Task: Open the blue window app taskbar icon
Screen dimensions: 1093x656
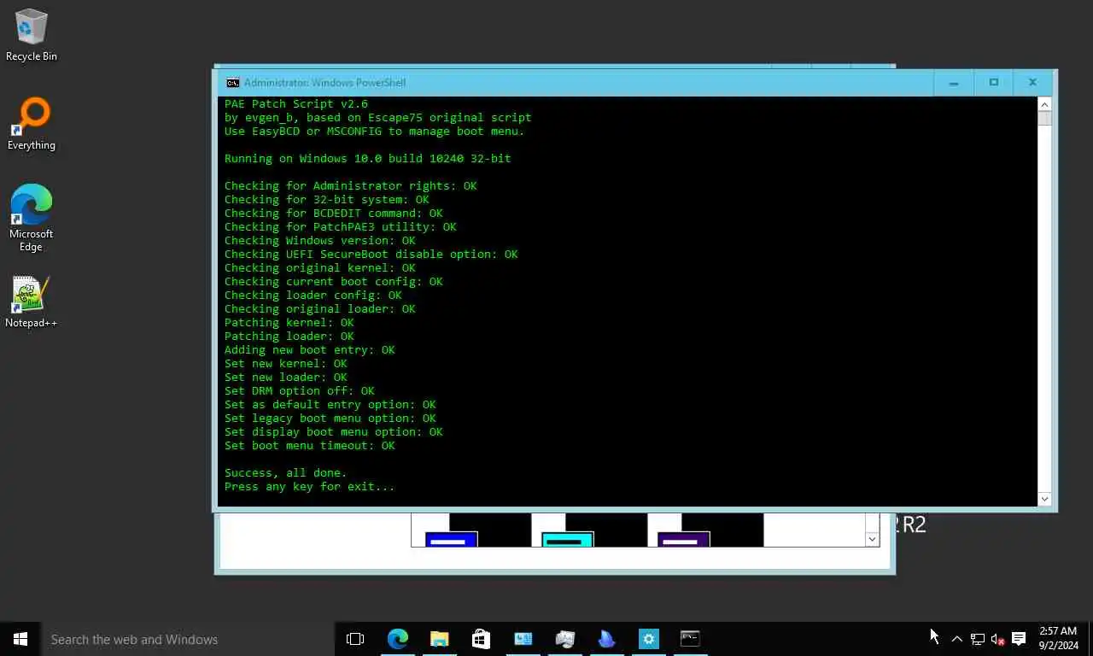Action: coord(523,639)
